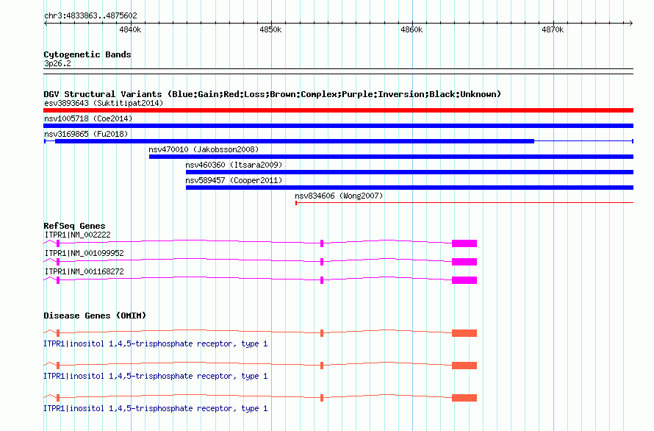654x431 pixels.
Task: Click the ITPR1|NM_002222 transcript label
Action: click(78, 235)
